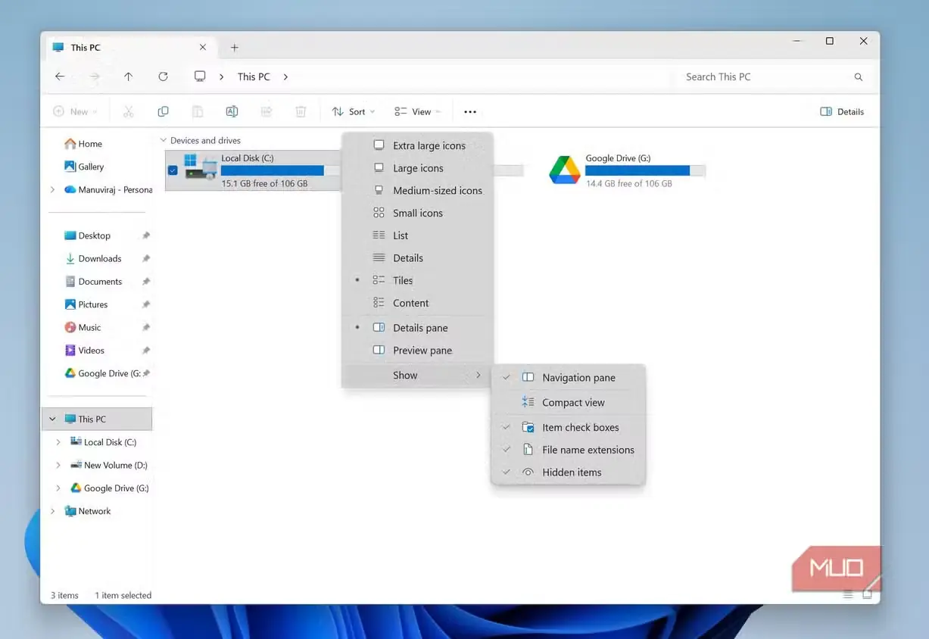929x639 pixels.
Task: Click chevron after This PC in address bar
Action: pos(285,77)
